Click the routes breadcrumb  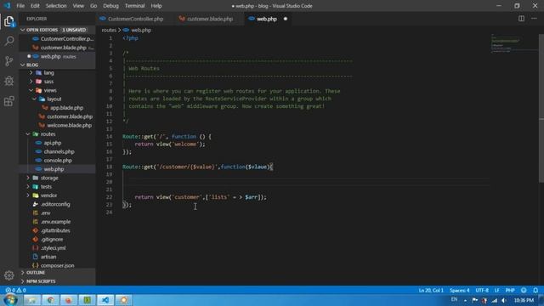(x=109, y=31)
